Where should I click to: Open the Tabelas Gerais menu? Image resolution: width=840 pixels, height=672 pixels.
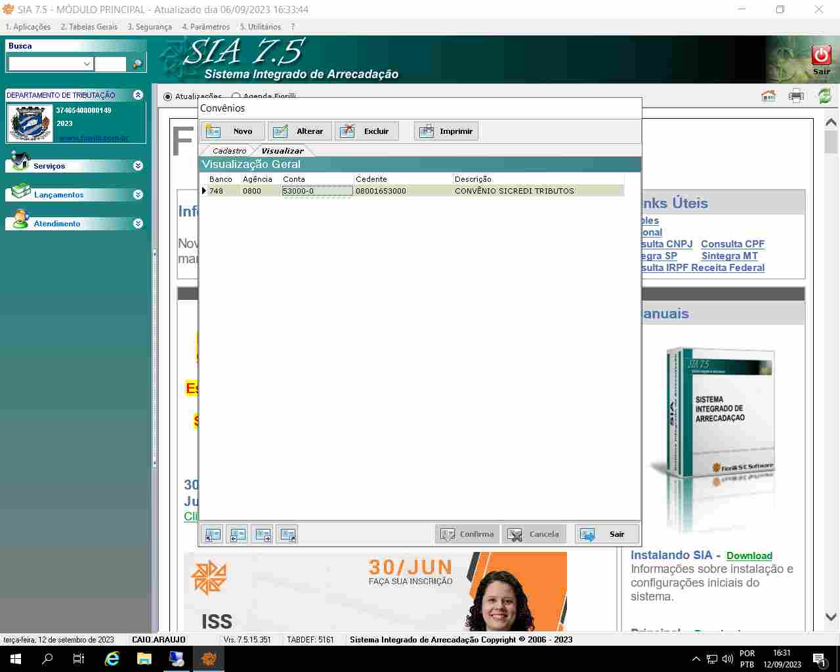coord(89,27)
